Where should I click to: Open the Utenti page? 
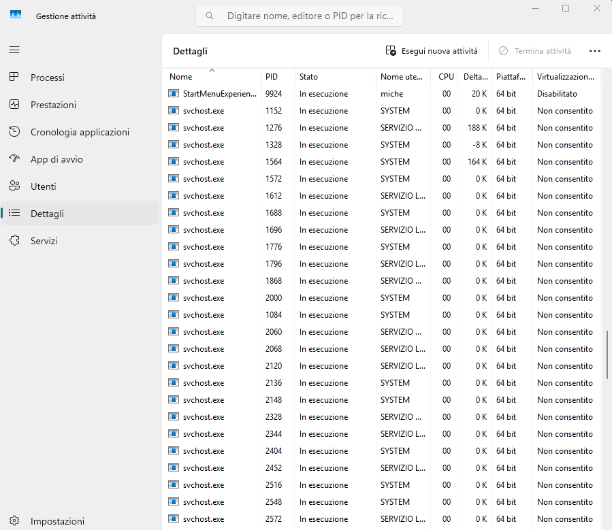(x=80, y=186)
